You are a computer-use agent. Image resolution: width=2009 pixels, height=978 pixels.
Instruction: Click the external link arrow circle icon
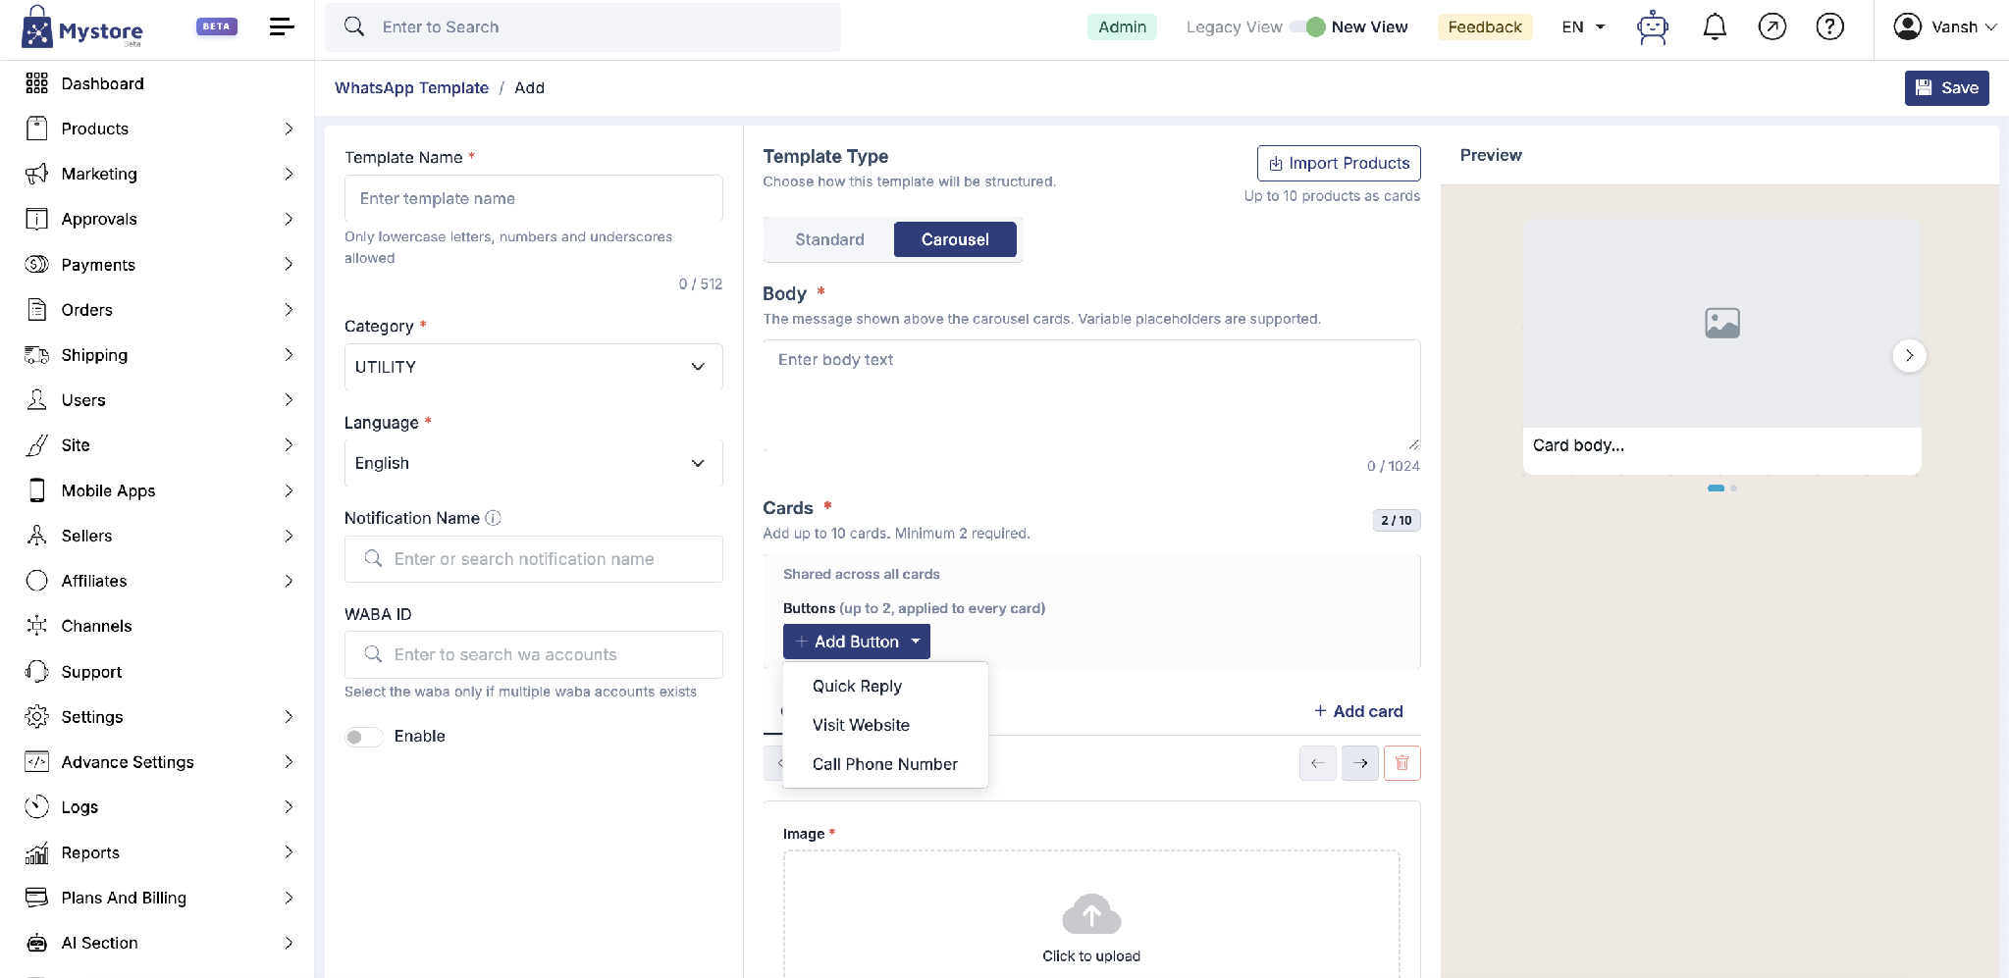point(1771,26)
